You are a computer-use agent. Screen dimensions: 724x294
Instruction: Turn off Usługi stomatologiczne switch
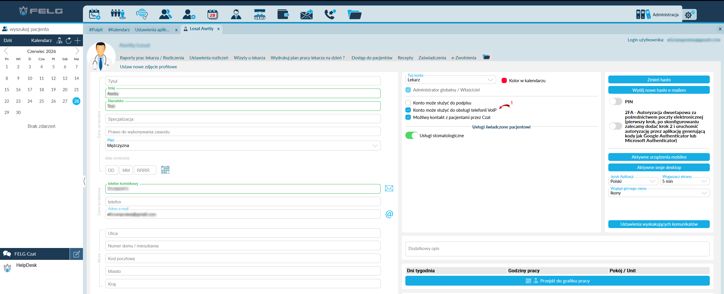[x=412, y=135]
